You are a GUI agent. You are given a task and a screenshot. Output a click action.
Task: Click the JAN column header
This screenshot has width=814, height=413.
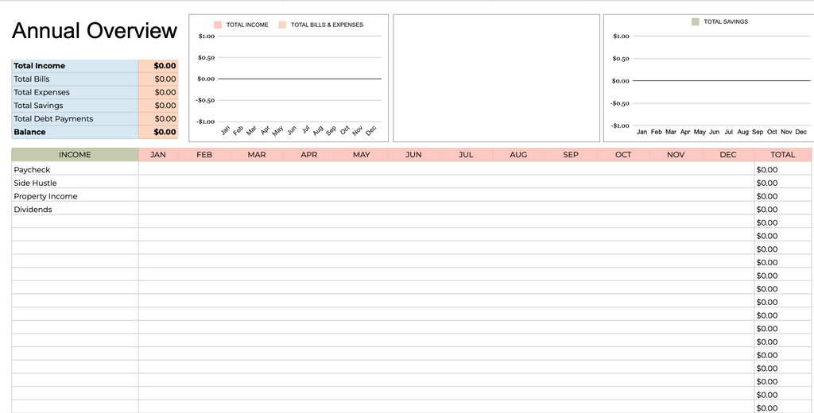[158, 155]
